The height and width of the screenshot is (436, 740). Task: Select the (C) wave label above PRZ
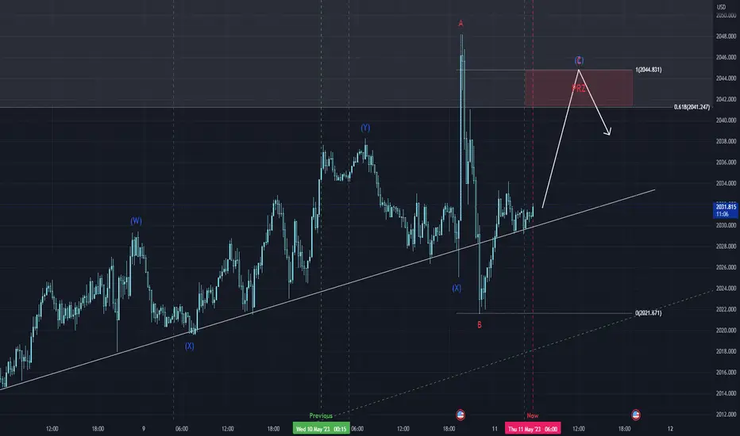(x=579, y=60)
